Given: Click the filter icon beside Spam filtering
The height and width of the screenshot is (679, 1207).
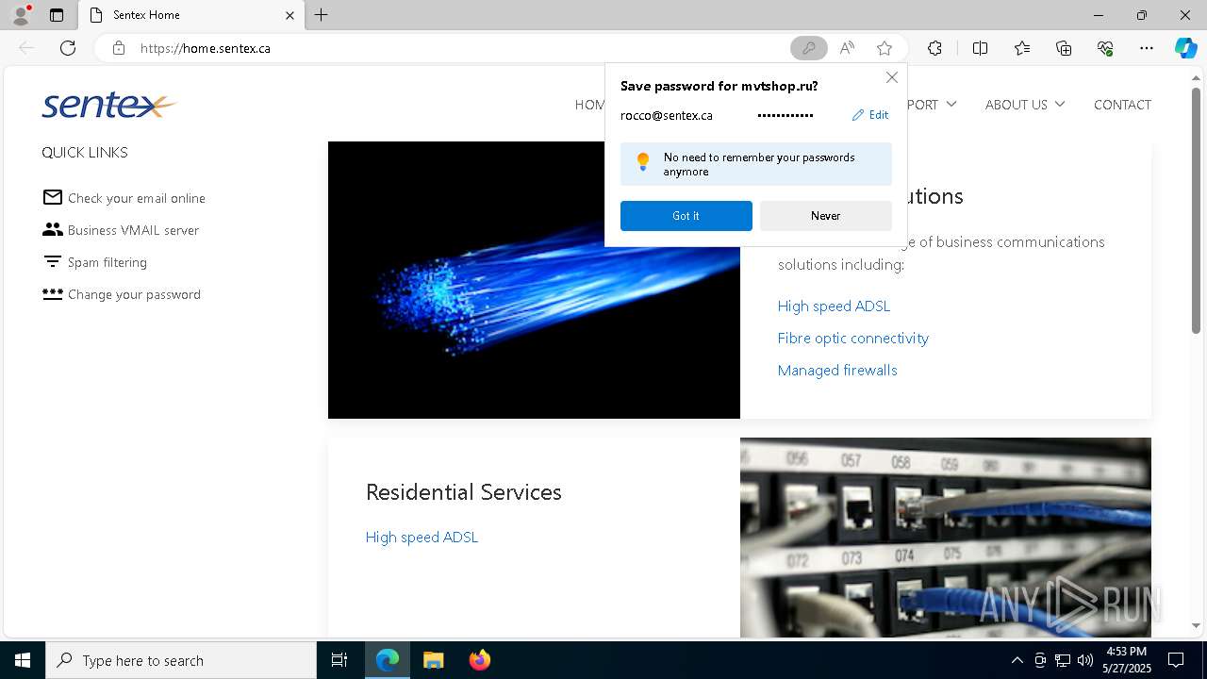Looking at the screenshot, I should (x=53, y=261).
